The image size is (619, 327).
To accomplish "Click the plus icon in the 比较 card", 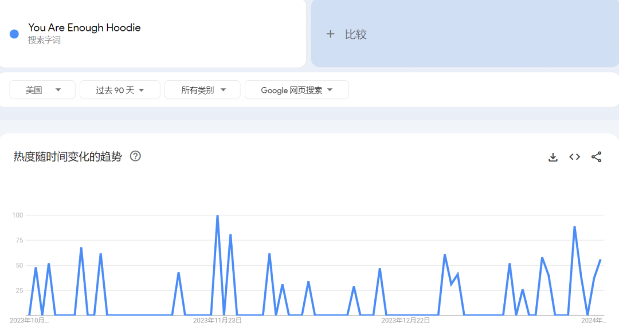I will (330, 34).
